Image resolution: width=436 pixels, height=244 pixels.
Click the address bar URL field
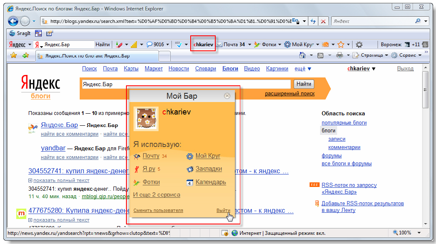[x=170, y=21]
